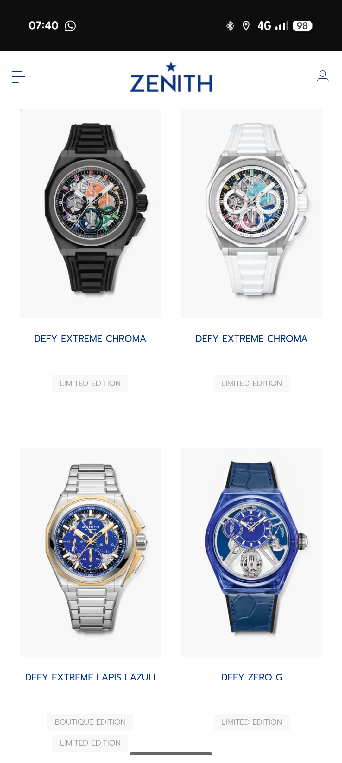The height and width of the screenshot is (763, 342).
Task: Open the black Defy Extreme Chroma image
Action: coord(90,214)
